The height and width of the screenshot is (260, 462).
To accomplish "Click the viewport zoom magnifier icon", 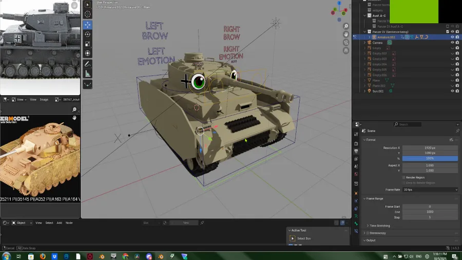I will [x=346, y=26].
